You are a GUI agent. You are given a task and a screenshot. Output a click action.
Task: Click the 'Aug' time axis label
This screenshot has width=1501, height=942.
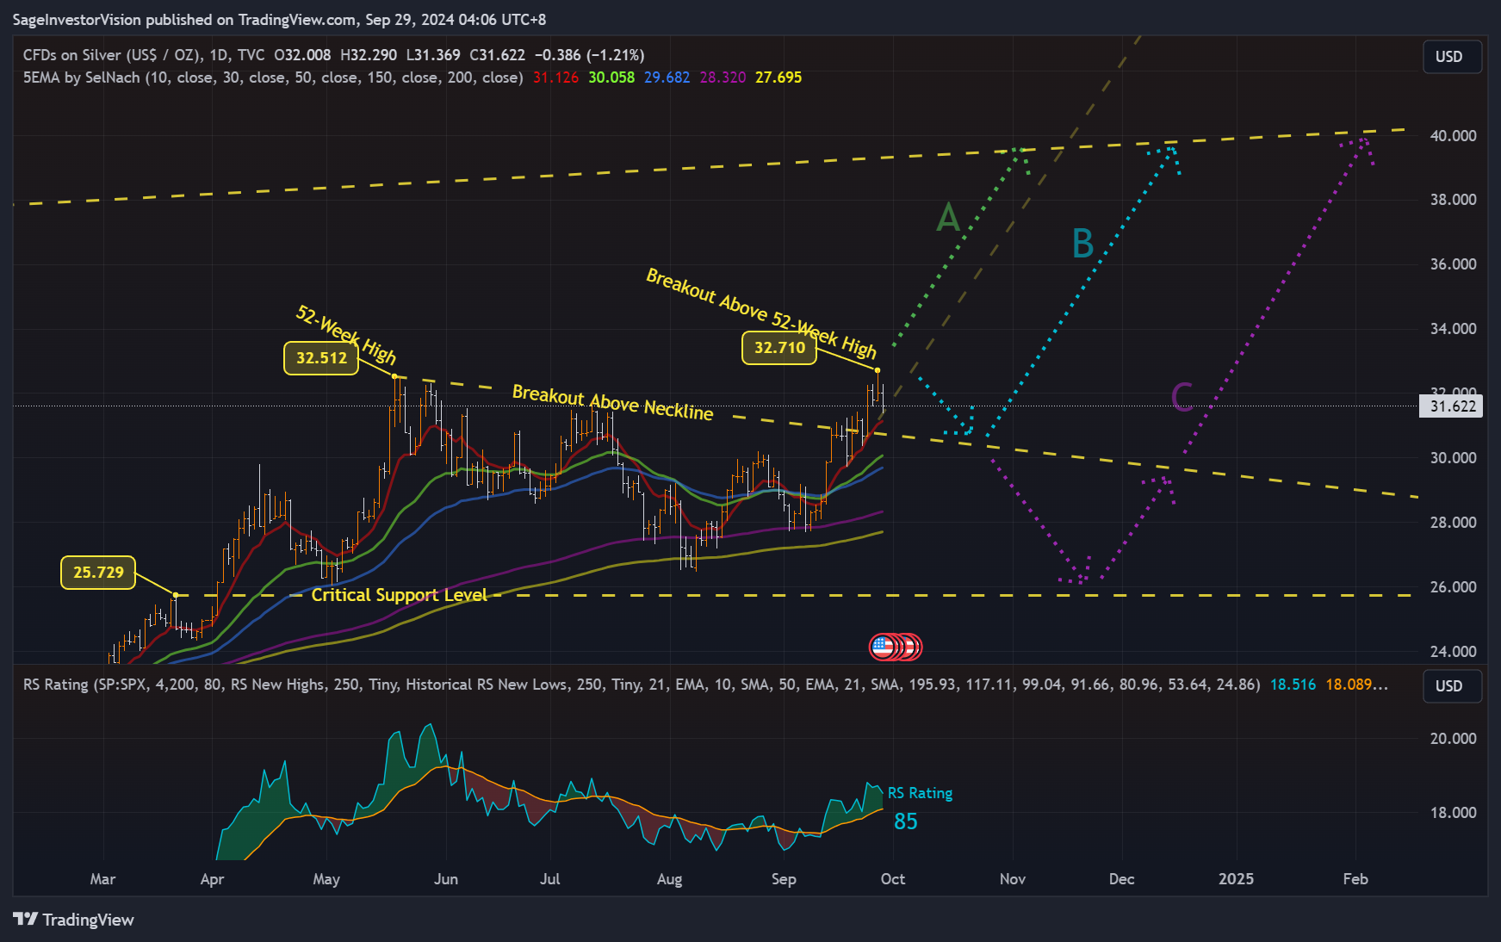coord(669,879)
